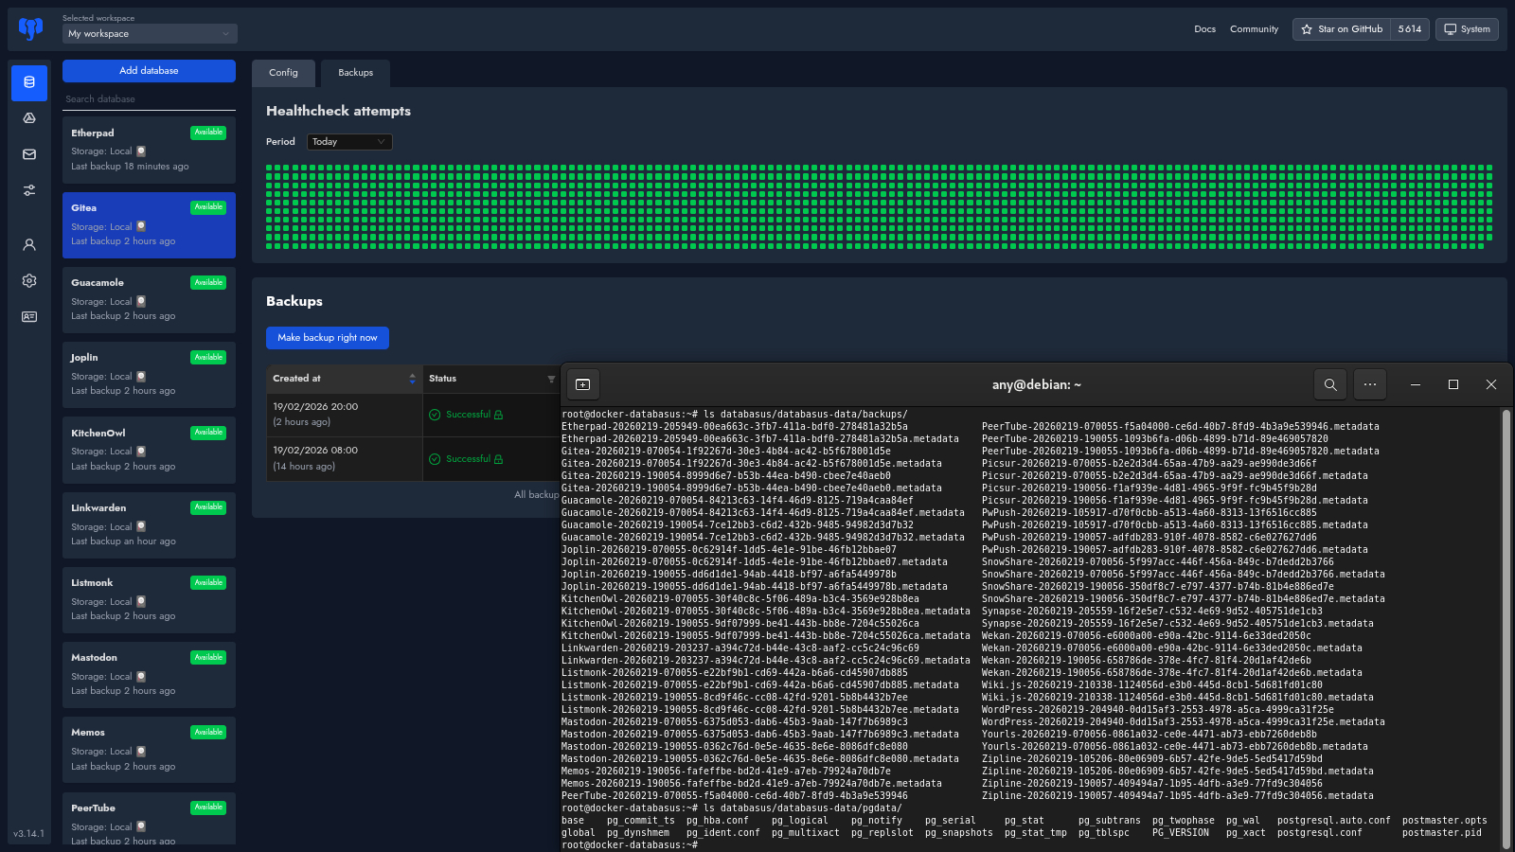Screen dimensions: 1515x852
Task: Open the user profile icon in sidebar
Action: pos(29,244)
